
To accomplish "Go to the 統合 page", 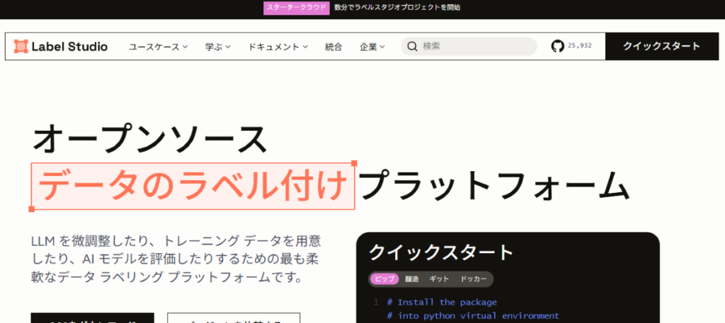I will coord(333,47).
